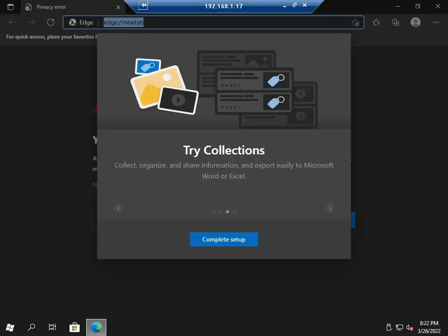Screen dimensions: 448x336
Task: Select the second carousel dot
Action: pos(220,212)
